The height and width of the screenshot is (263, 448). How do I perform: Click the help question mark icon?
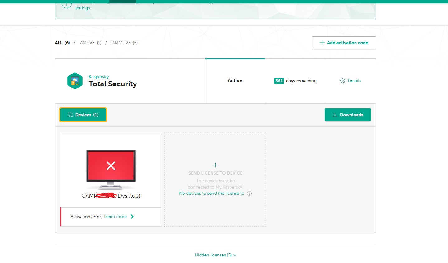(x=249, y=194)
